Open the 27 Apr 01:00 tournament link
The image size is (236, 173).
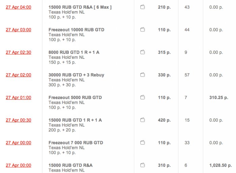(19, 98)
